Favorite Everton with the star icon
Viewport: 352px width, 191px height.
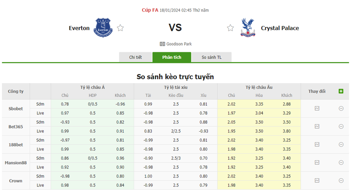(120, 28)
